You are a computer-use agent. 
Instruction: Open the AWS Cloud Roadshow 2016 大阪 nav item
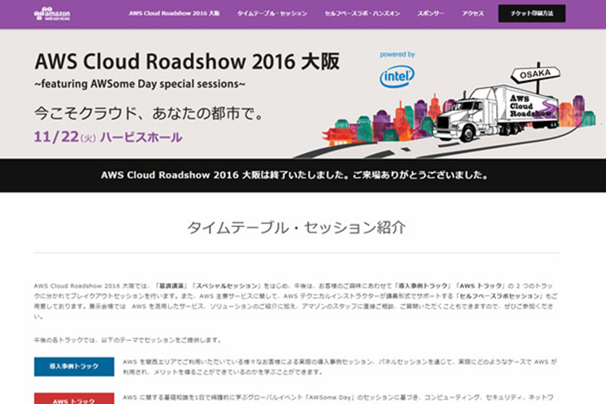[x=175, y=13]
